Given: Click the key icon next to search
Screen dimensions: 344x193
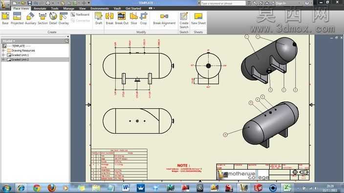Looking at the screenshot, I should pos(255,3).
